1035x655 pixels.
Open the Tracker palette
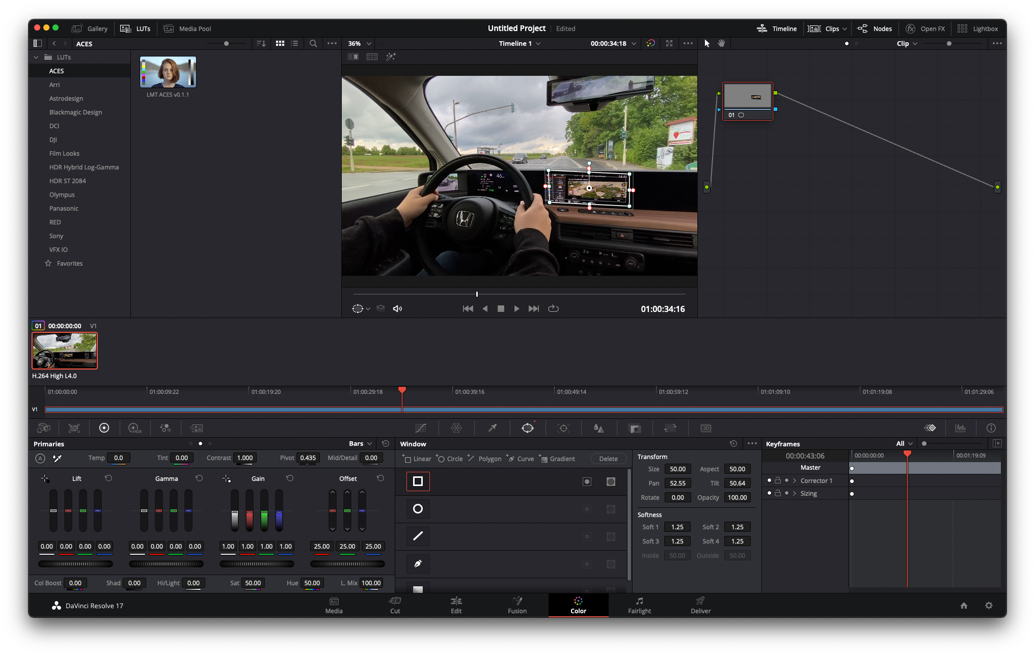pyautogui.click(x=563, y=428)
